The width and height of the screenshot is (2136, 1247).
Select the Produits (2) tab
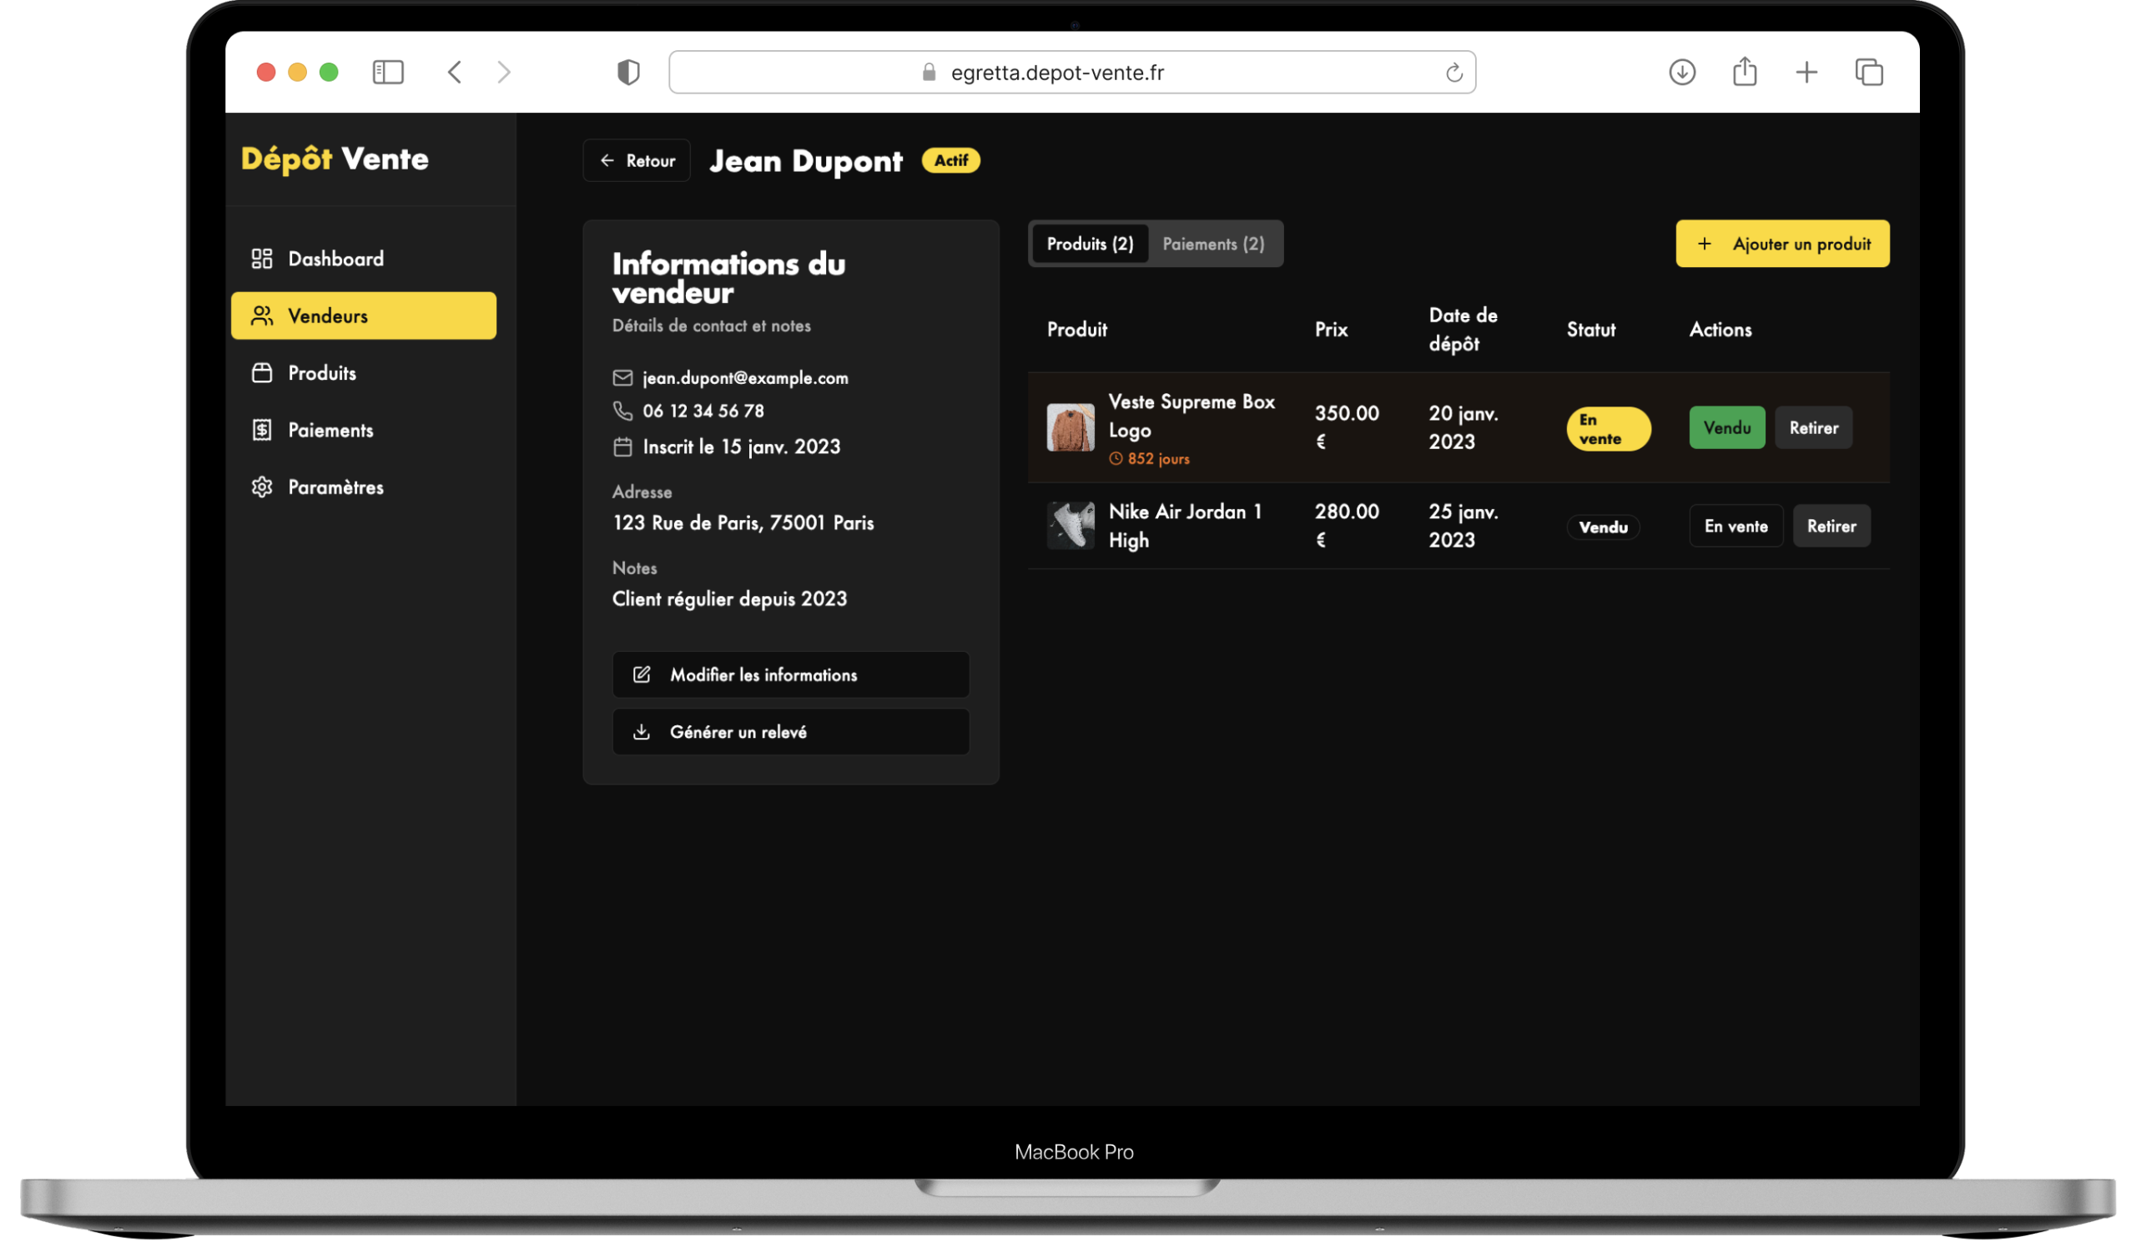[x=1089, y=245]
